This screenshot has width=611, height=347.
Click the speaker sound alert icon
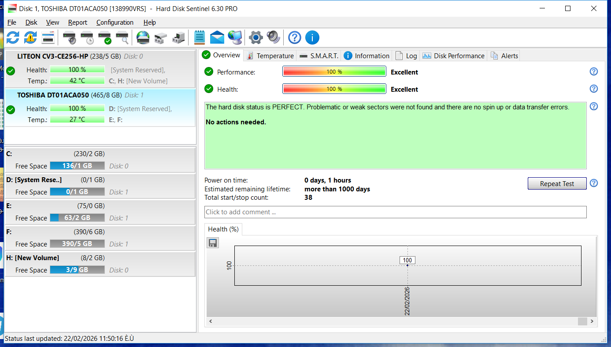coord(273,37)
